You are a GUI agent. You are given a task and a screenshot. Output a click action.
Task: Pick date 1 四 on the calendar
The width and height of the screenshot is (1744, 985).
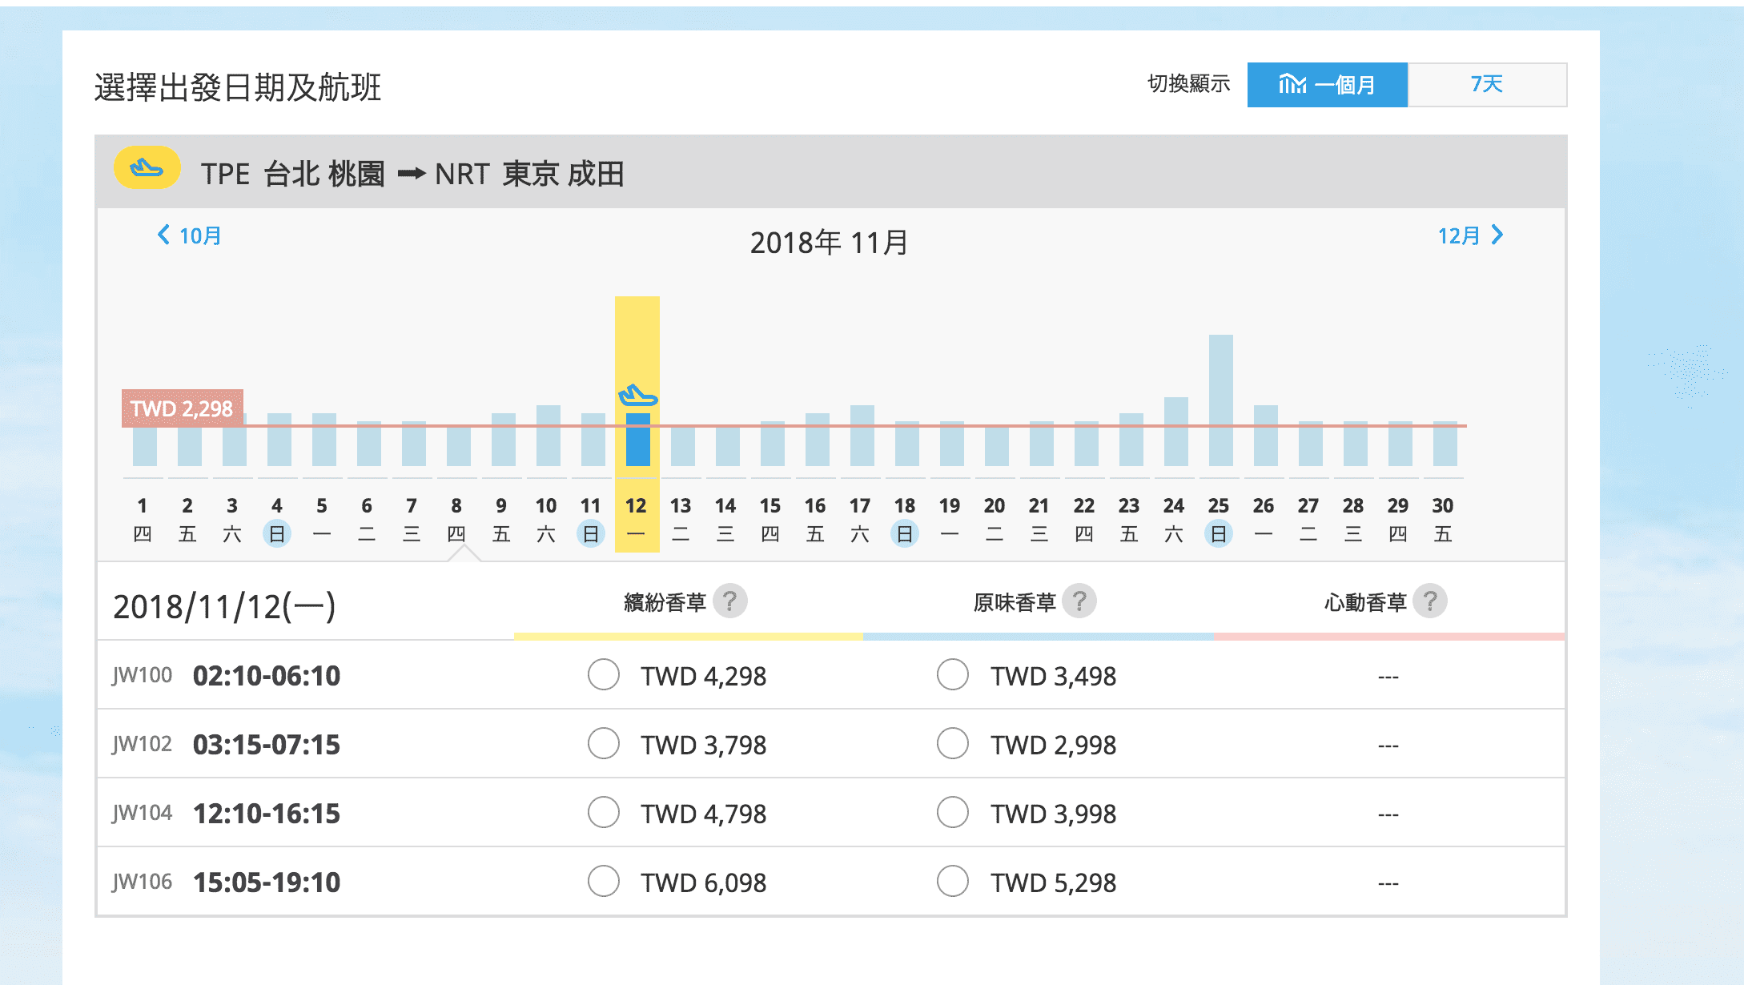[x=143, y=519]
